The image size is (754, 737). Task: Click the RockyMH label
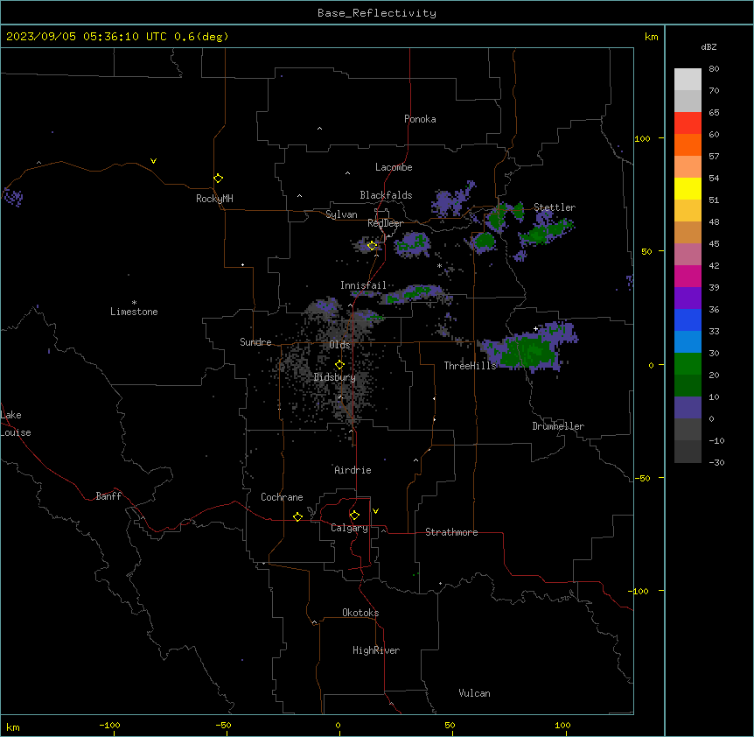214,199
